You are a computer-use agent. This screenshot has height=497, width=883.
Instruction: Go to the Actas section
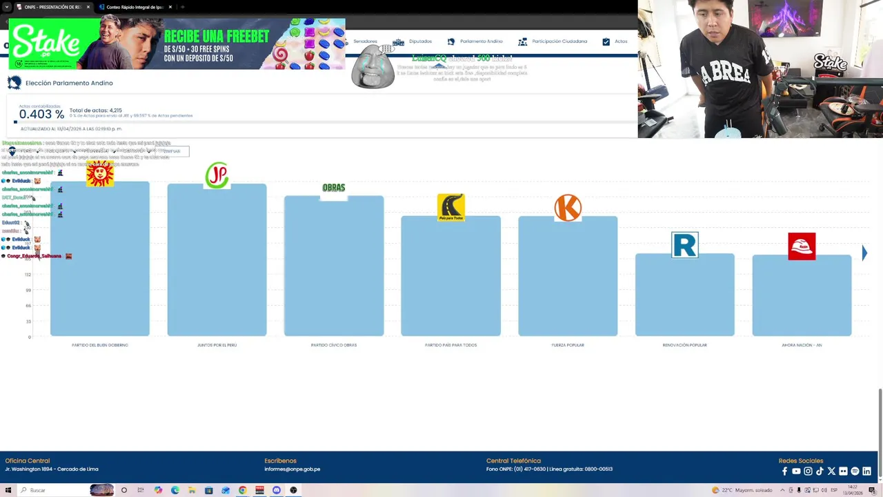point(621,41)
